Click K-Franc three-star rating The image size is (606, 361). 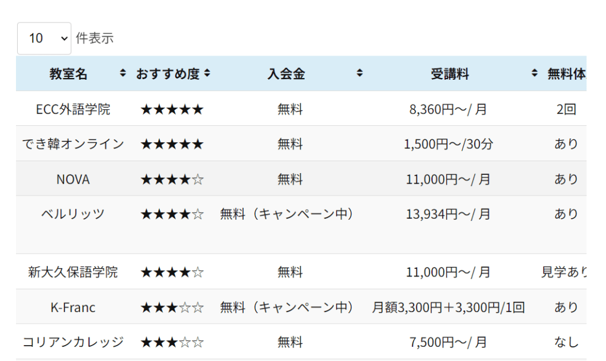pos(172,307)
